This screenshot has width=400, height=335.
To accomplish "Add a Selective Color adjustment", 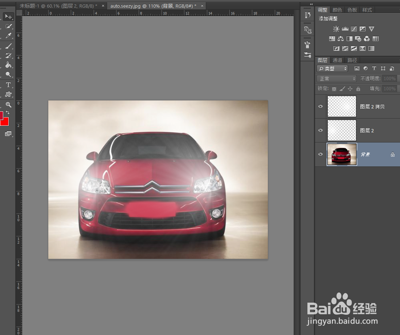I will pos(363,49).
